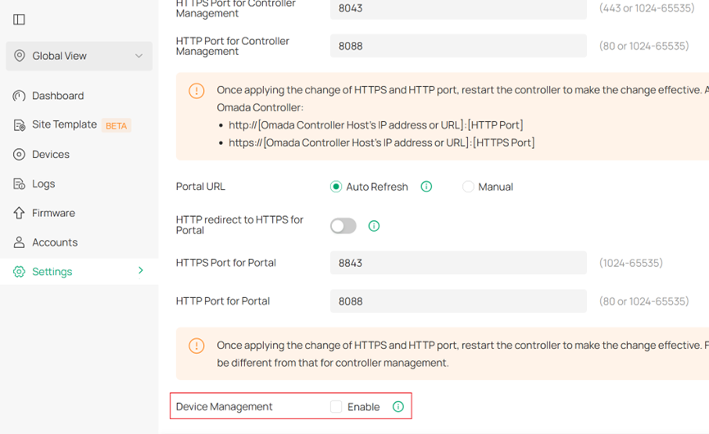Go to Site Template page
Viewport: 709px width, 434px height.
[64, 125]
